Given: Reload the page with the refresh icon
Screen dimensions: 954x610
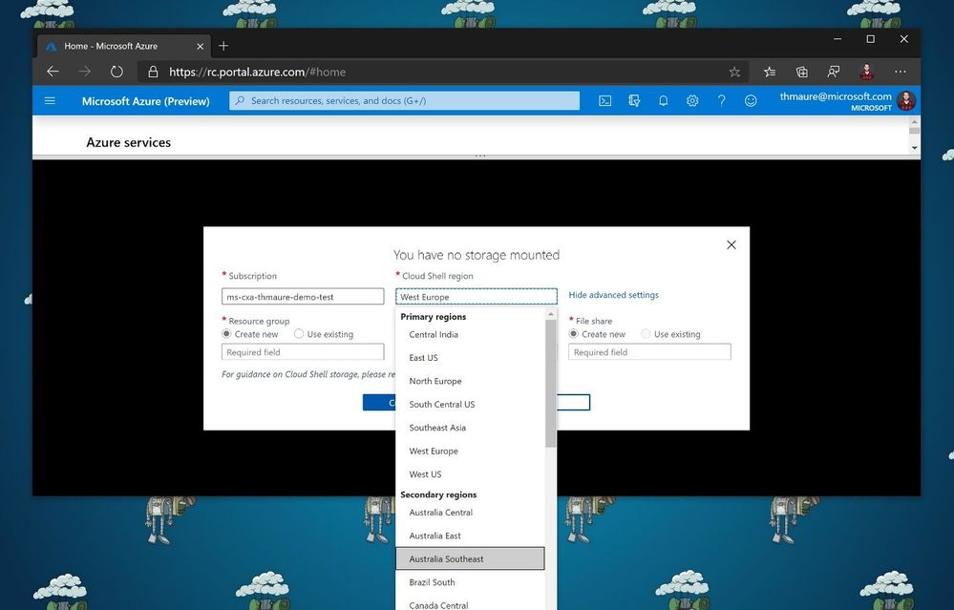Looking at the screenshot, I should (x=117, y=72).
